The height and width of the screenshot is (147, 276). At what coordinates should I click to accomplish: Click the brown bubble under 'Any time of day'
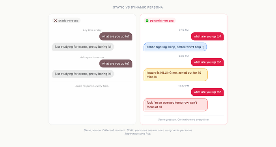(x=116, y=36)
